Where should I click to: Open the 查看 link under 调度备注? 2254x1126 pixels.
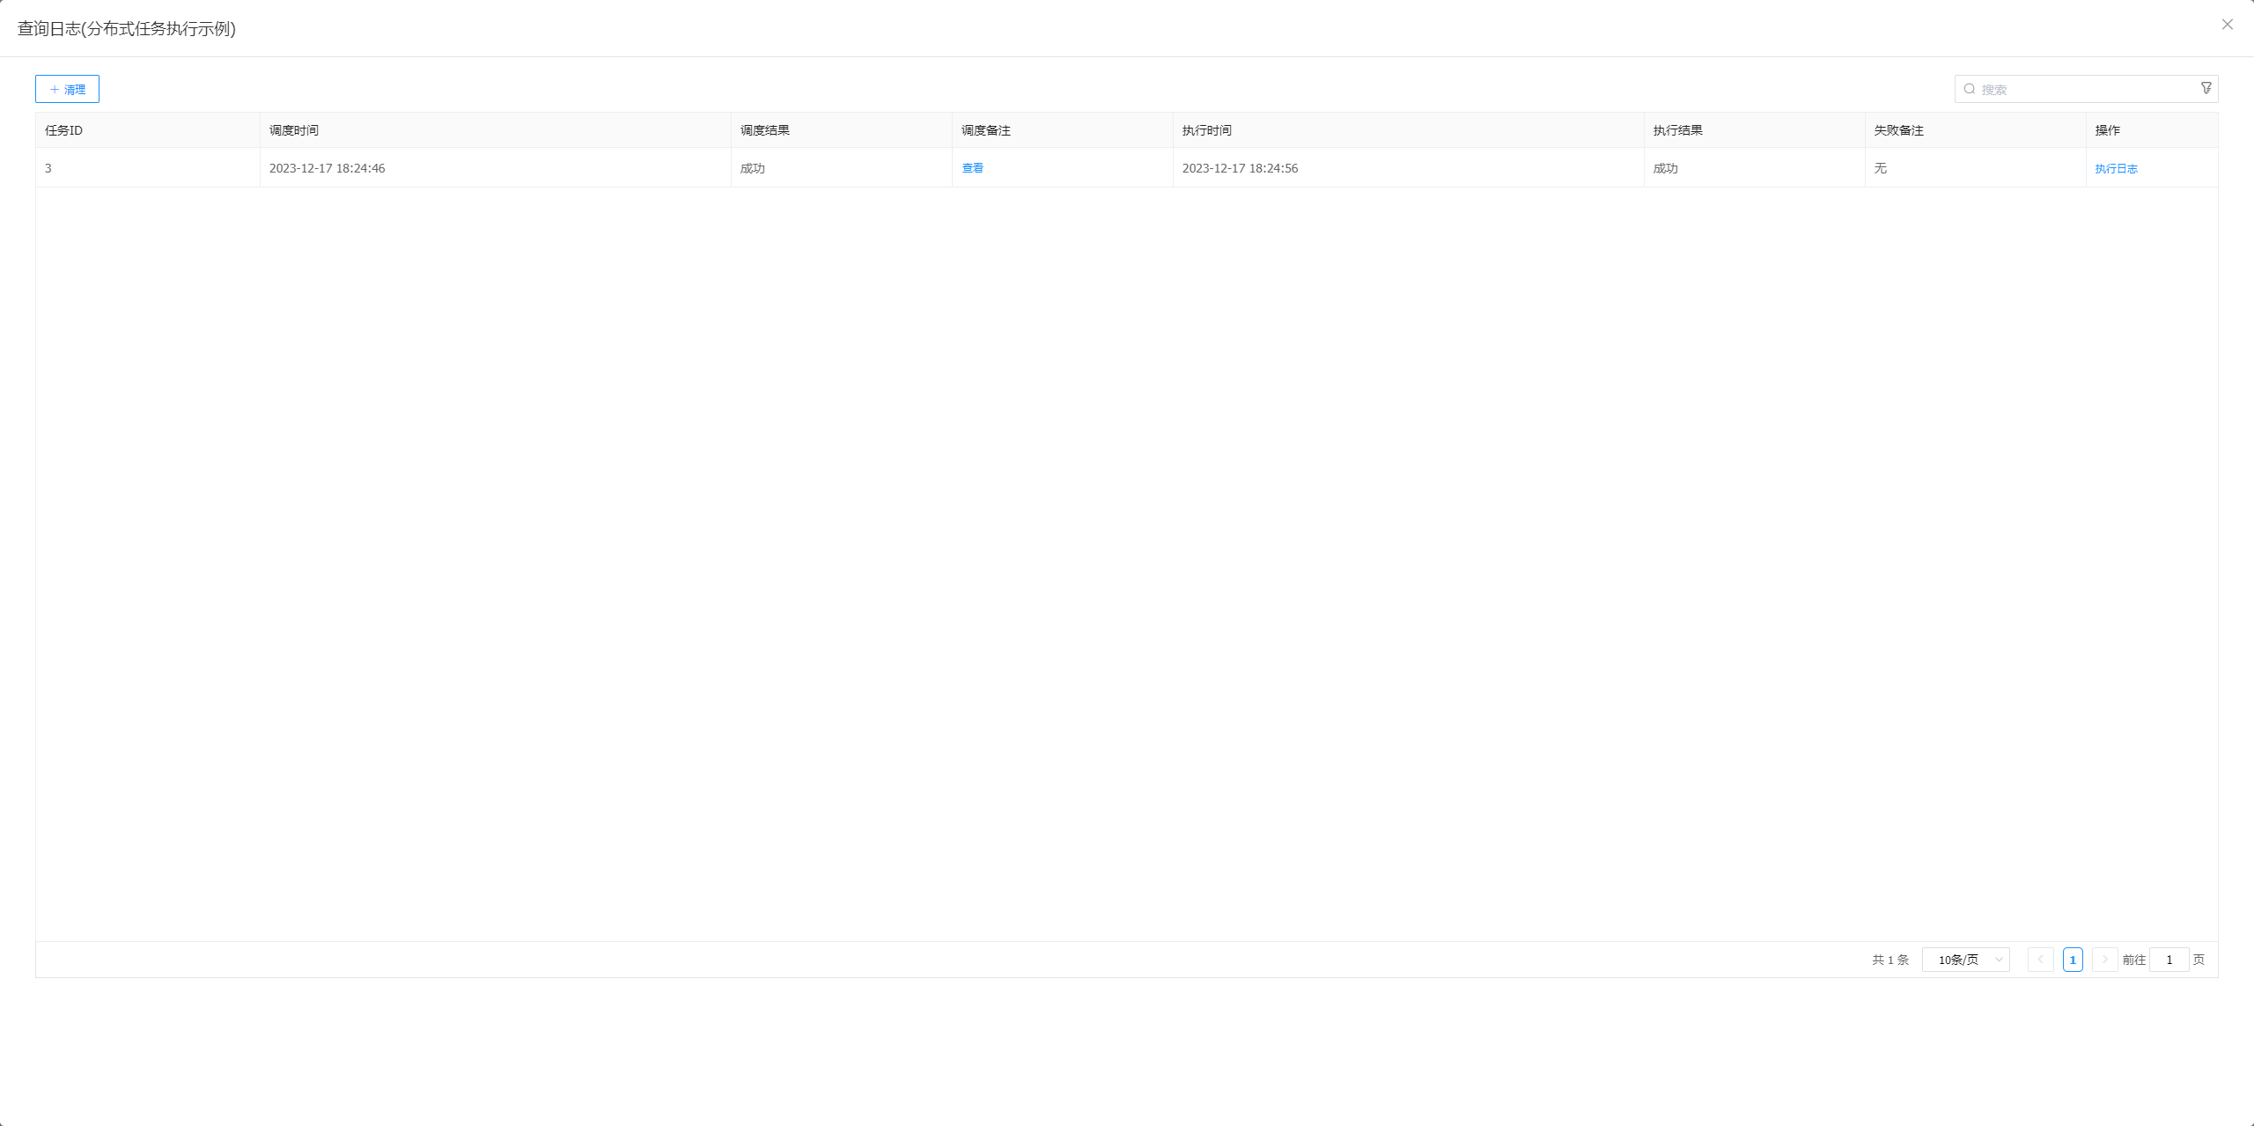[x=972, y=168]
